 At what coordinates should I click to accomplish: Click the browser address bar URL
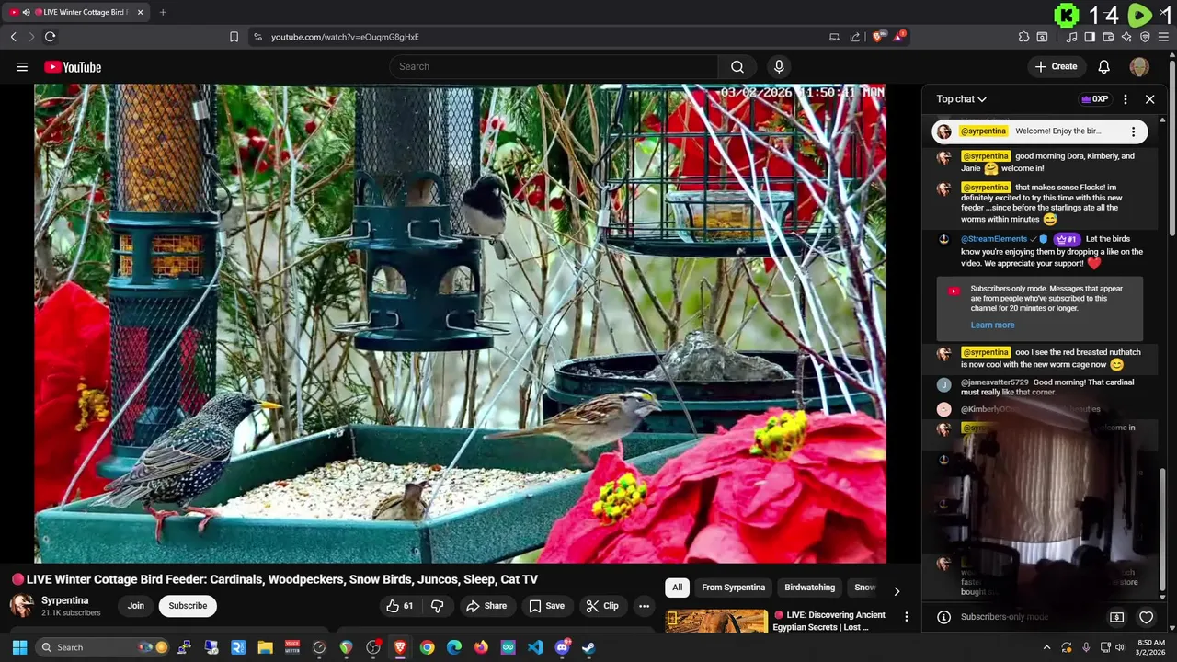pos(345,37)
